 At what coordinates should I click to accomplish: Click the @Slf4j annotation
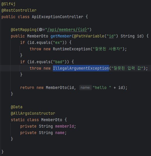8,4
